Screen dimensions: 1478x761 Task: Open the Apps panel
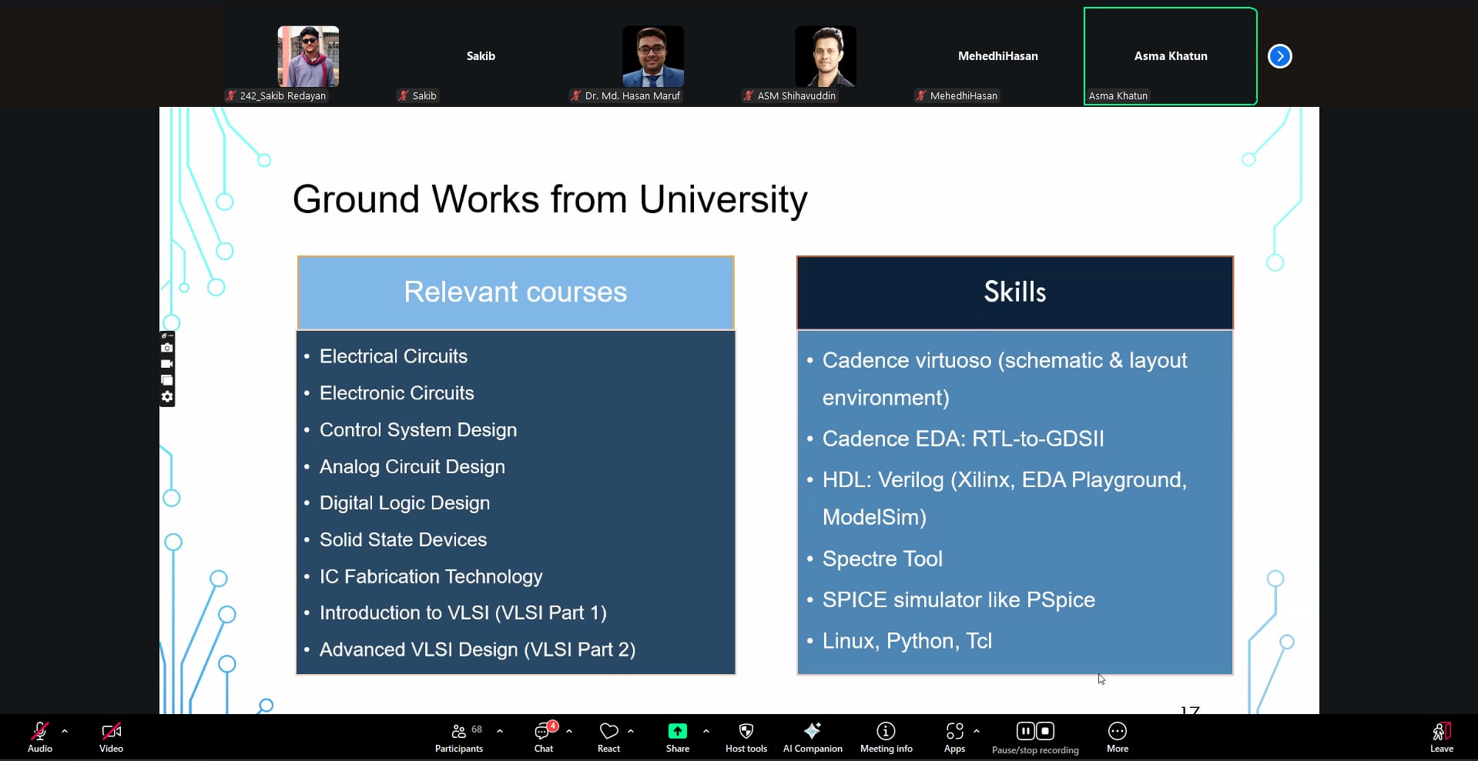954,736
